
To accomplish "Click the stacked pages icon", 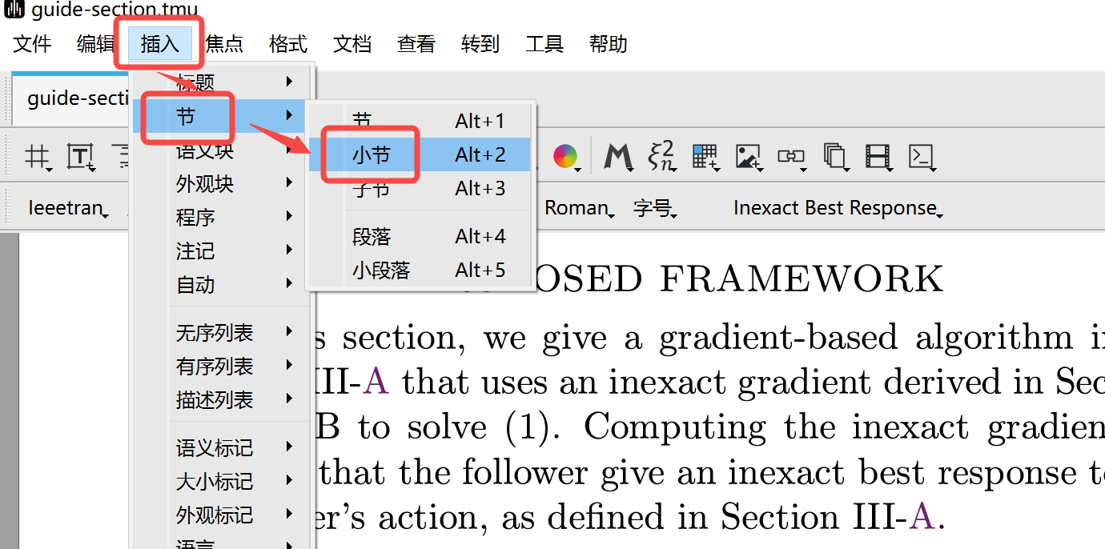I will point(835,156).
